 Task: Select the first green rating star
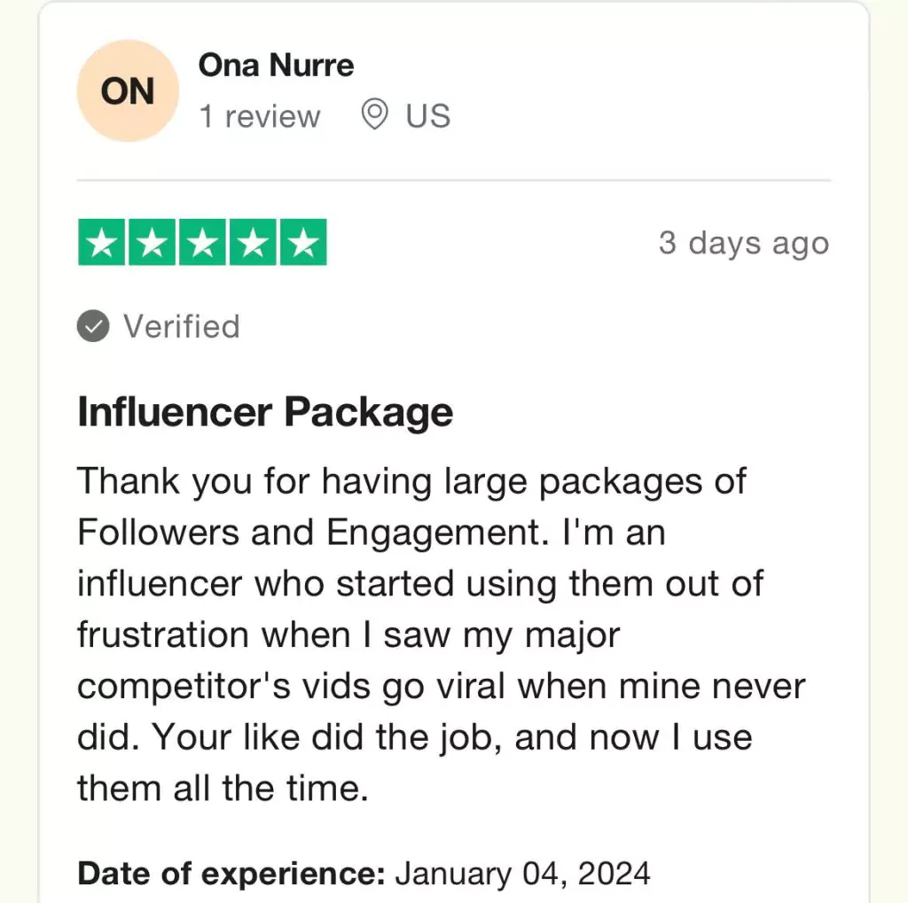coord(102,243)
